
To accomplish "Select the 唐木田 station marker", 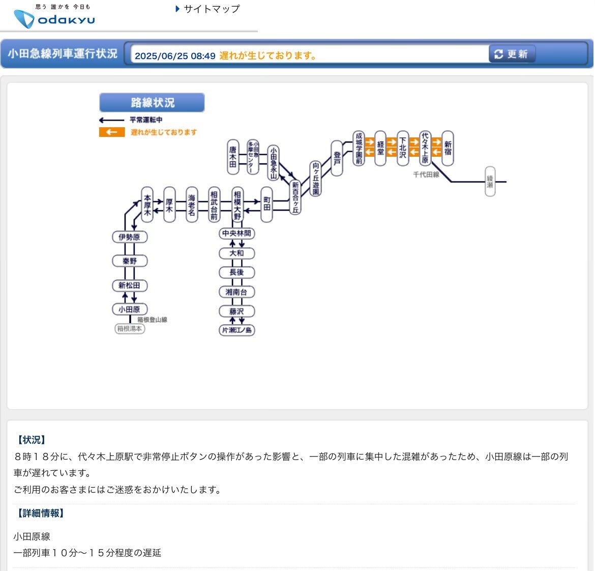I will 233,157.
